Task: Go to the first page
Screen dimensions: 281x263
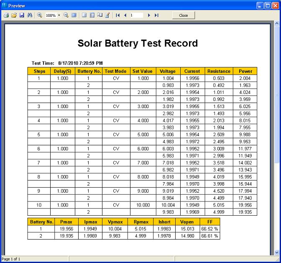Action: pyautogui.click(x=118, y=15)
